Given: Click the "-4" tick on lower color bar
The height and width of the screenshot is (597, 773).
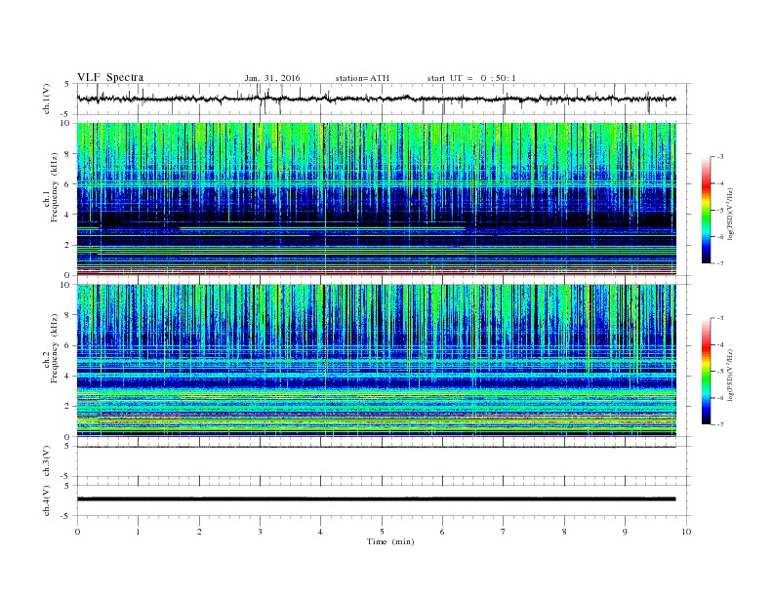Looking at the screenshot, I should pyautogui.click(x=719, y=344).
